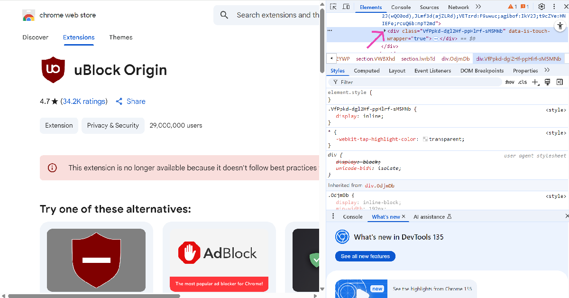The image size is (569, 298).
Task: Select the Extensions tab in the store
Action: (x=79, y=37)
